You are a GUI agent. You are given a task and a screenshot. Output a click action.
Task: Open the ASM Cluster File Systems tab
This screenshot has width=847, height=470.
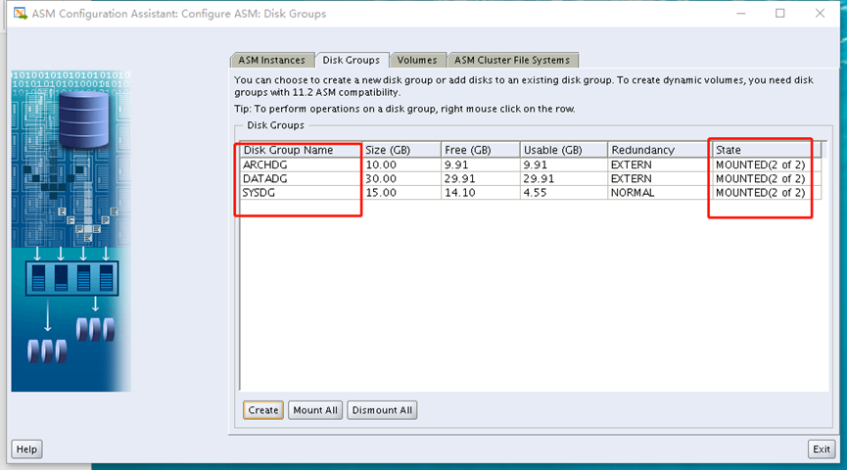pos(512,60)
